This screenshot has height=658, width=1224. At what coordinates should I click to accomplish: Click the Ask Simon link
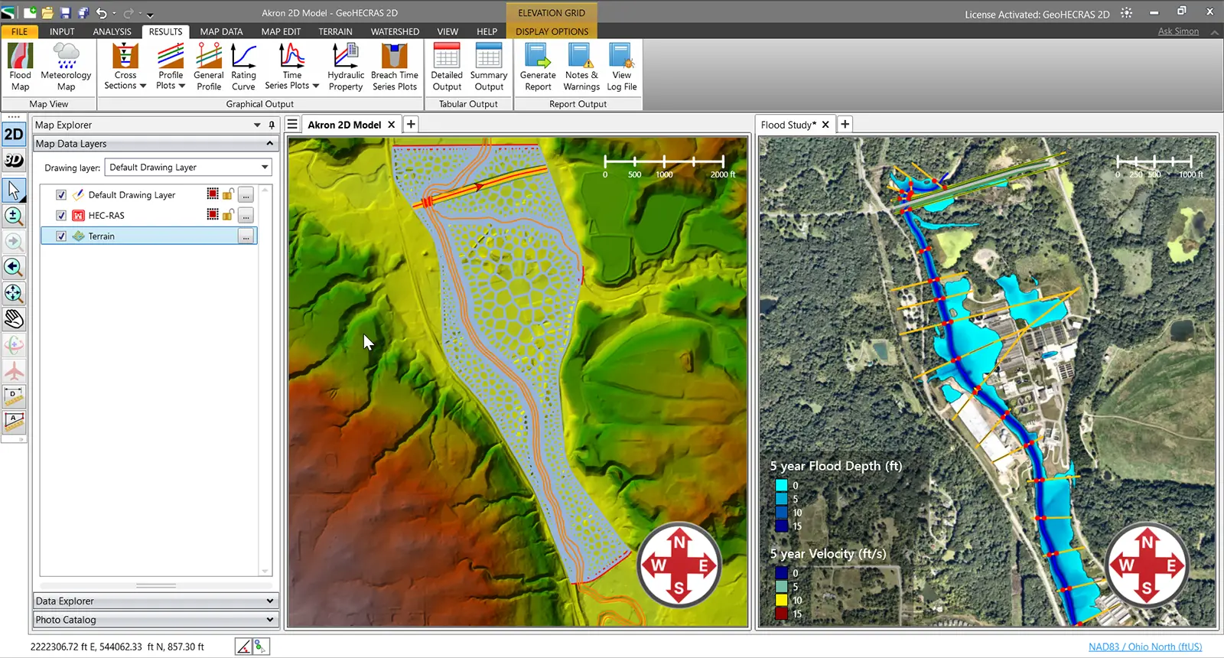pyautogui.click(x=1178, y=31)
